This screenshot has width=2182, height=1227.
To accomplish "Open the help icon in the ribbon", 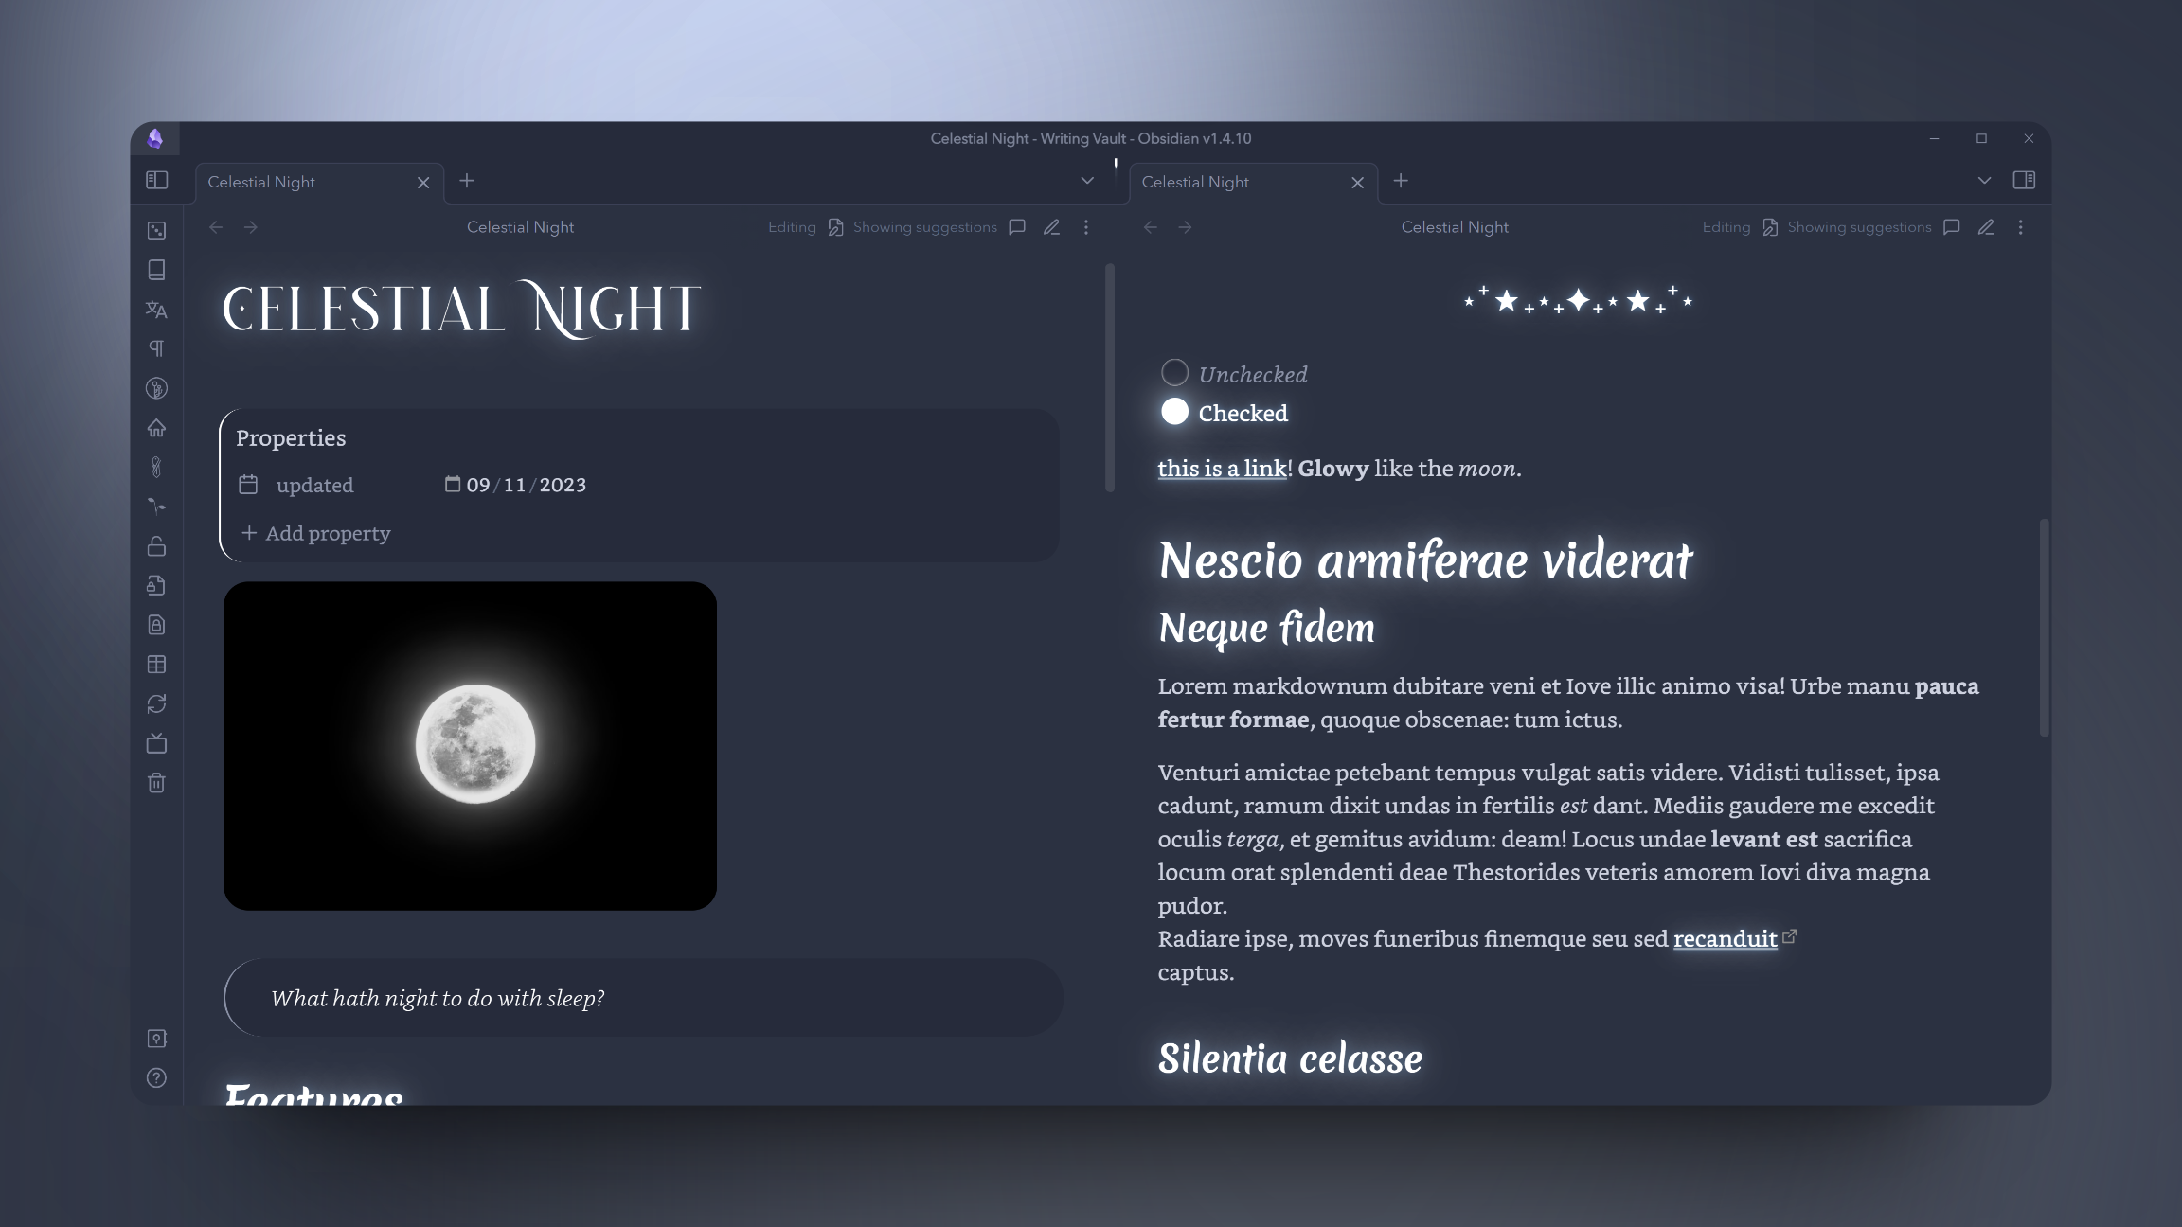I will point(157,1077).
